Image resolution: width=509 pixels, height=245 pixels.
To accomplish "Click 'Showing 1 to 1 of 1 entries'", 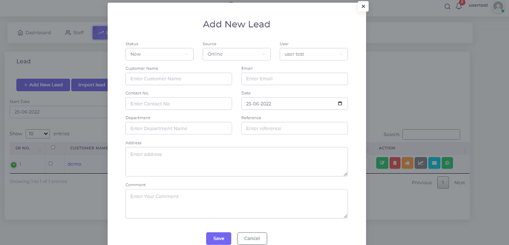I will [x=39, y=181].
